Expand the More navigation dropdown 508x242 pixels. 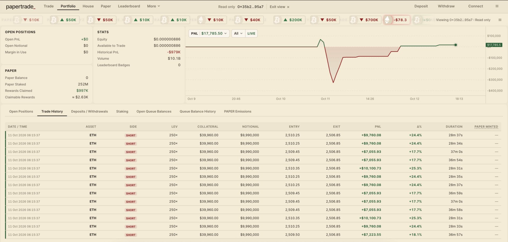pyautogui.click(x=153, y=6)
